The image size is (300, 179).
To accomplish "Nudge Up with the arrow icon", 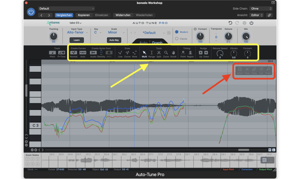I will coord(200,52).
